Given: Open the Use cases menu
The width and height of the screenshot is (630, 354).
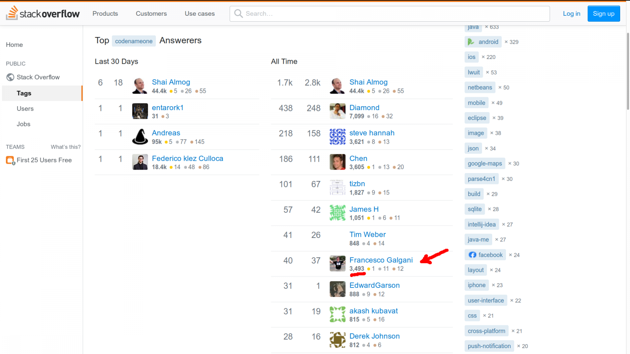Looking at the screenshot, I should click(200, 14).
